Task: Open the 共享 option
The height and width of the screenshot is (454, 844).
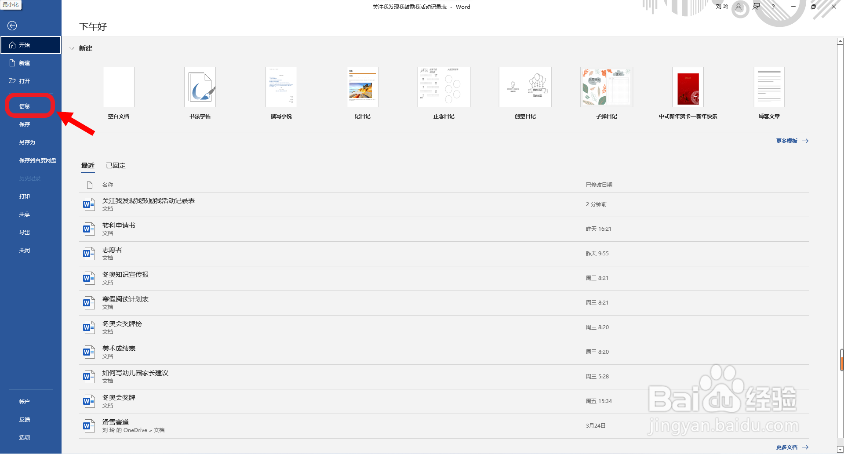Action: point(31,214)
